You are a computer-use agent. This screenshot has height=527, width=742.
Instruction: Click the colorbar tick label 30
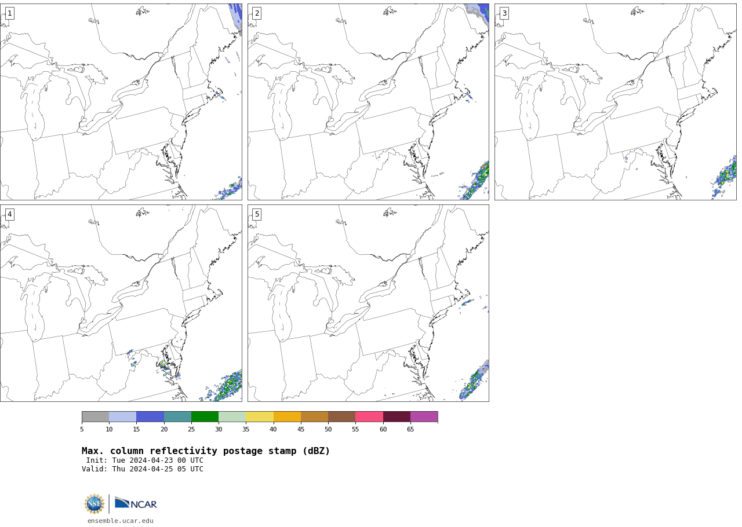pos(219,429)
